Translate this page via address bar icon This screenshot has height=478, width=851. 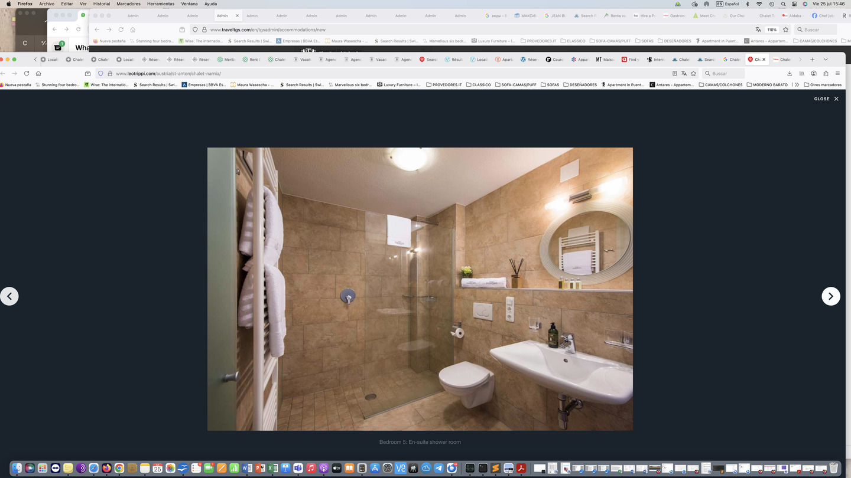coord(684,73)
